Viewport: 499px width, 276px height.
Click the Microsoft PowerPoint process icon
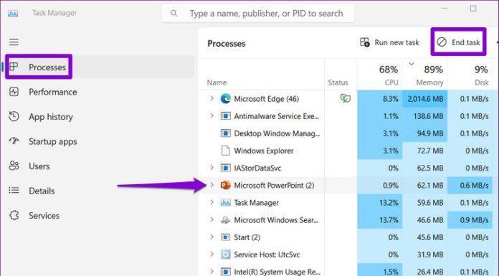[226, 185]
